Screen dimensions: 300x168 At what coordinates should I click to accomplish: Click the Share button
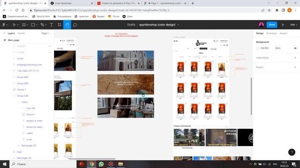pyautogui.click(x=272, y=25)
